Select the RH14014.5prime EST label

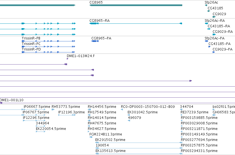[x=102, y=118]
